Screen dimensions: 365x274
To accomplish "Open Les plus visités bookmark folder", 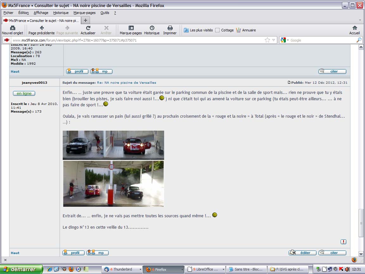I will (x=198, y=30).
